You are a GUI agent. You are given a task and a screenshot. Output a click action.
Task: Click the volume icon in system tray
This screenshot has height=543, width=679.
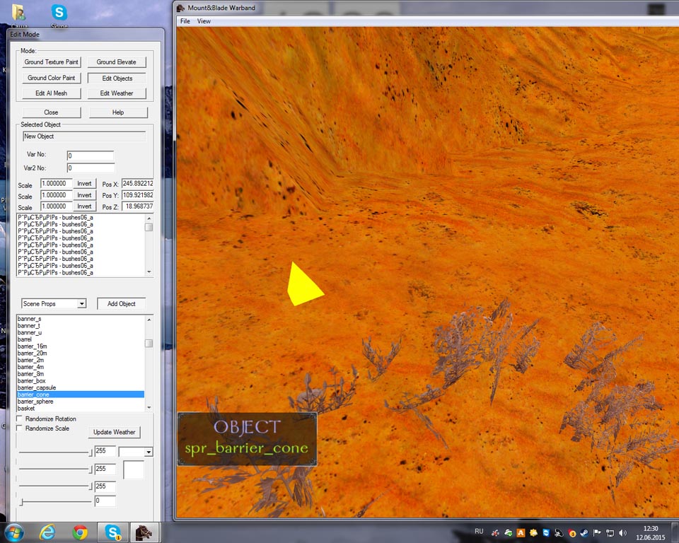622,532
